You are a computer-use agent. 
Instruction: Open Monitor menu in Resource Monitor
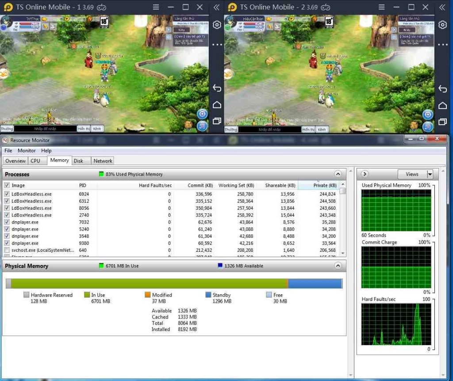(x=27, y=150)
